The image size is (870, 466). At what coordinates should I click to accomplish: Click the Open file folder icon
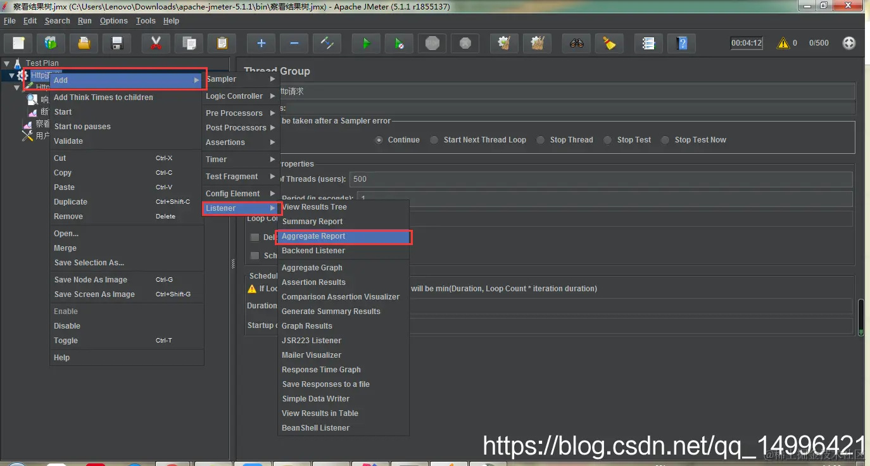point(84,43)
